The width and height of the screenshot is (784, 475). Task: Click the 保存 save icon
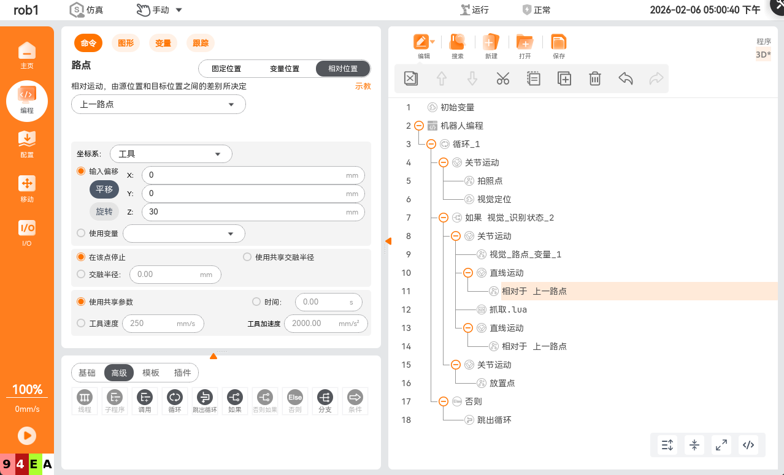558,45
